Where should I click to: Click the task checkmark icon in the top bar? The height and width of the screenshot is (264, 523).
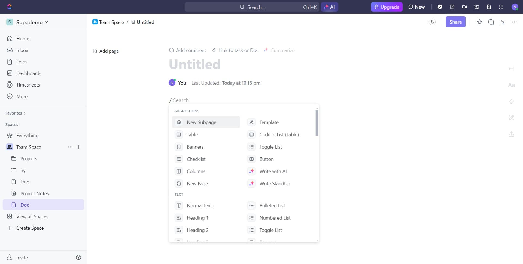pos(440,7)
